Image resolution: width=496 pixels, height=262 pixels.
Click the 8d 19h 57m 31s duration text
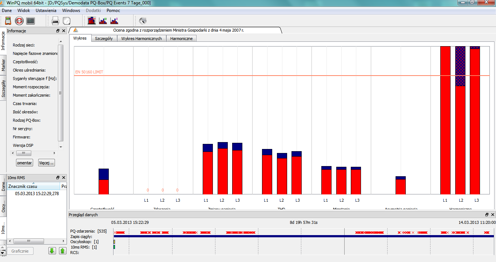point(304,222)
